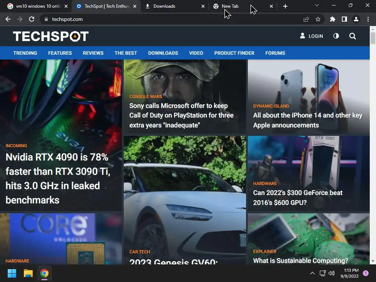Open the Sony Call of Duty PlayStation article
The width and height of the screenshot is (376, 282).
pyautogui.click(x=181, y=115)
